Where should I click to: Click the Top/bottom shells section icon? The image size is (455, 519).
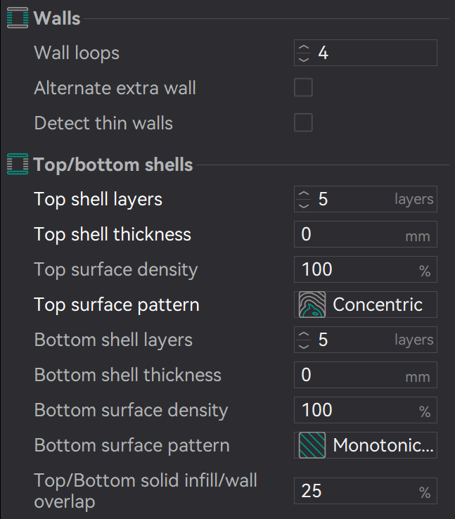(18, 165)
